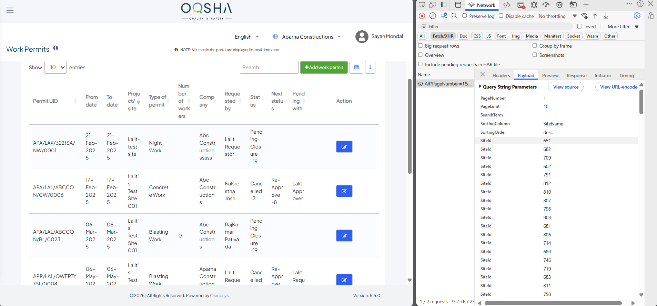The height and width of the screenshot is (306, 657).
Task: Click the Add work permit button
Action: (324, 68)
